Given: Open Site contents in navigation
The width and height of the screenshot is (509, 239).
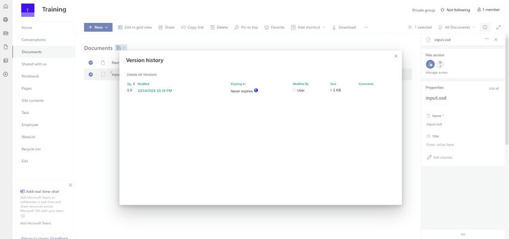Looking at the screenshot, I should 32,101.
